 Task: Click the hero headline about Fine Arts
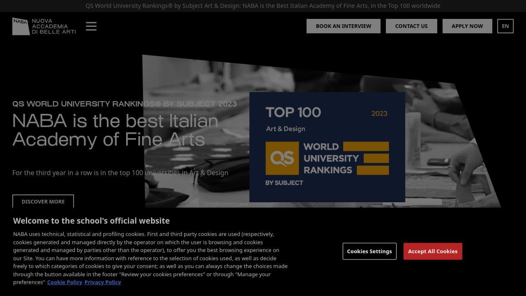[x=115, y=130]
